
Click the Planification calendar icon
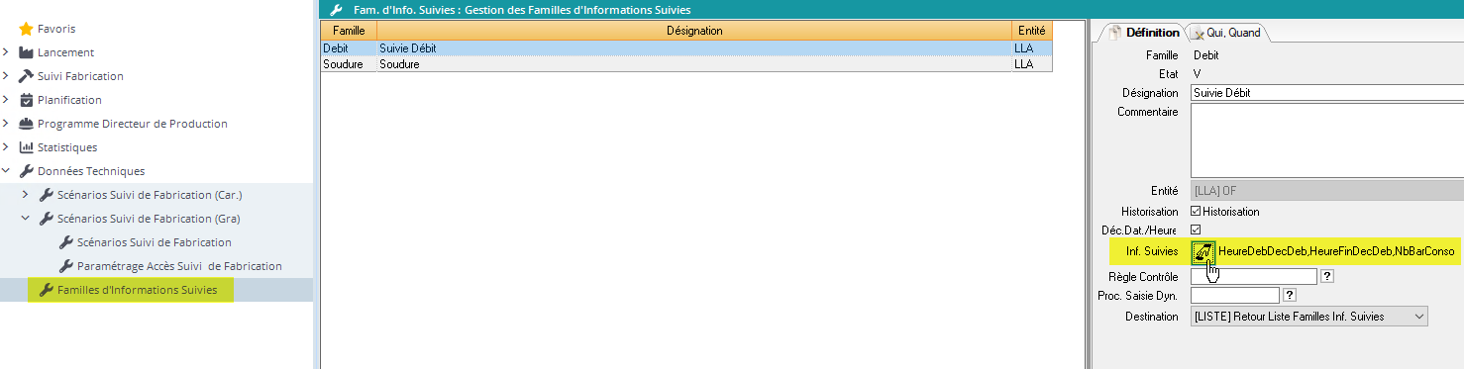click(27, 100)
